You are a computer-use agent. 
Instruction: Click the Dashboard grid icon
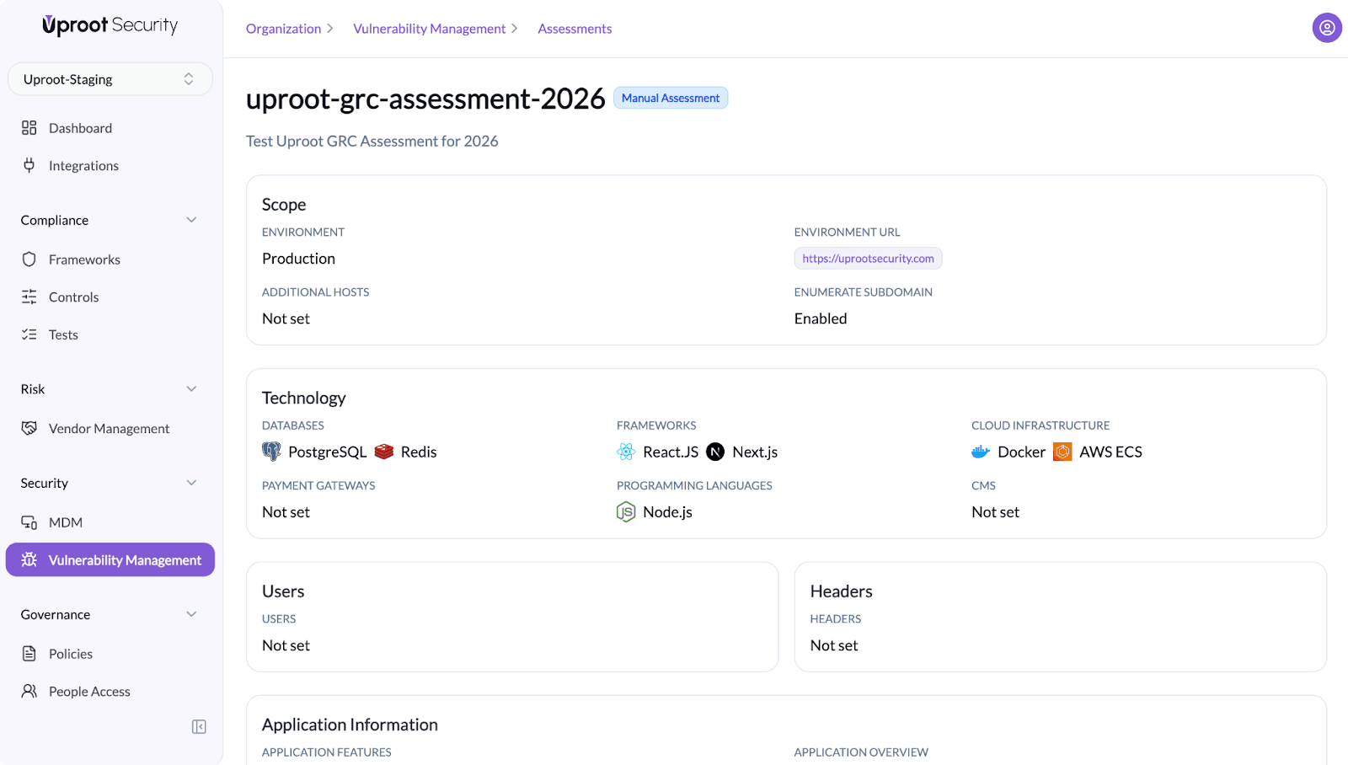tap(29, 128)
